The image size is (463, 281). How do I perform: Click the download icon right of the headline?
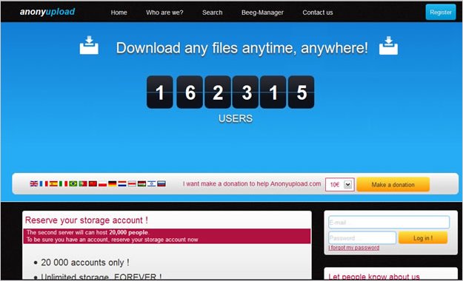coord(388,45)
